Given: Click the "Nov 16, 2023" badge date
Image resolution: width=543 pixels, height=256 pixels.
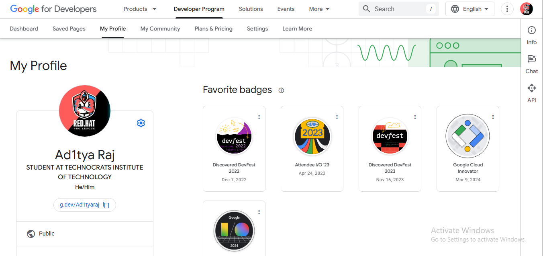Looking at the screenshot, I should tap(390, 180).
